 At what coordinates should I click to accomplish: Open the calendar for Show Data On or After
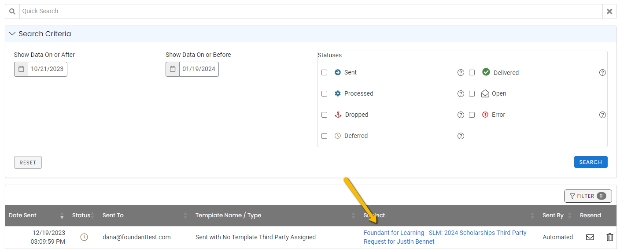21,69
